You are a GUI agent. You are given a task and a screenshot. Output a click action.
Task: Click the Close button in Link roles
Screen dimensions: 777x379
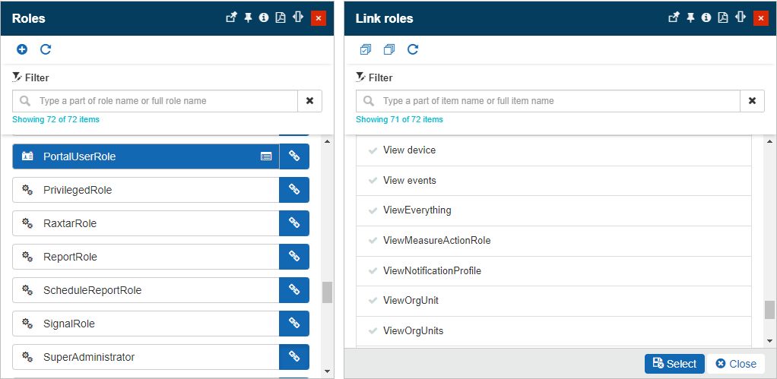(x=735, y=364)
